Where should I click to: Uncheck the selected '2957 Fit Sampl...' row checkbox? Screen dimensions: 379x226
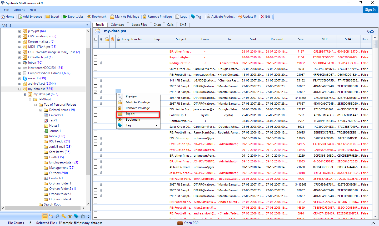point(96,92)
